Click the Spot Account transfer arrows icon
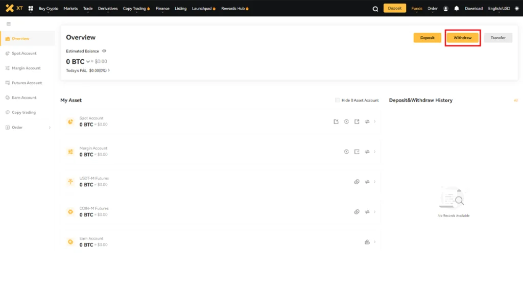Screen dimensions: 523x294 (367, 121)
